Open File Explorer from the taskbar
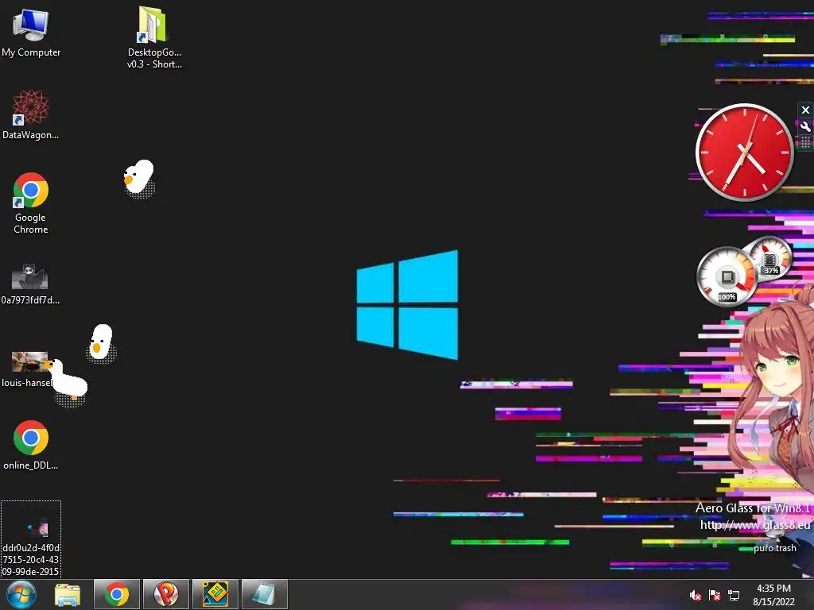The width and height of the screenshot is (814, 610). click(68, 595)
